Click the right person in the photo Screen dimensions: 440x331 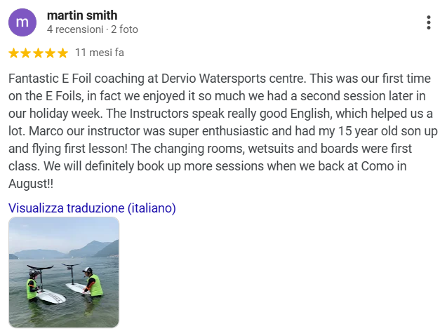pos(91,282)
